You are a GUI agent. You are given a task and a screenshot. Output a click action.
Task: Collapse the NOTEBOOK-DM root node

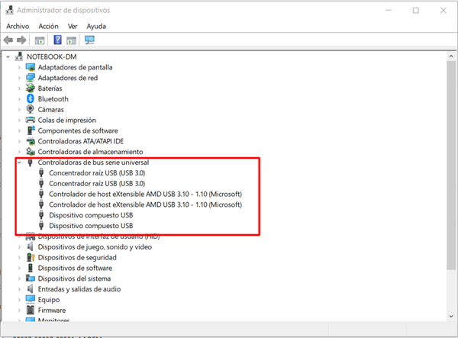click(8, 56)
